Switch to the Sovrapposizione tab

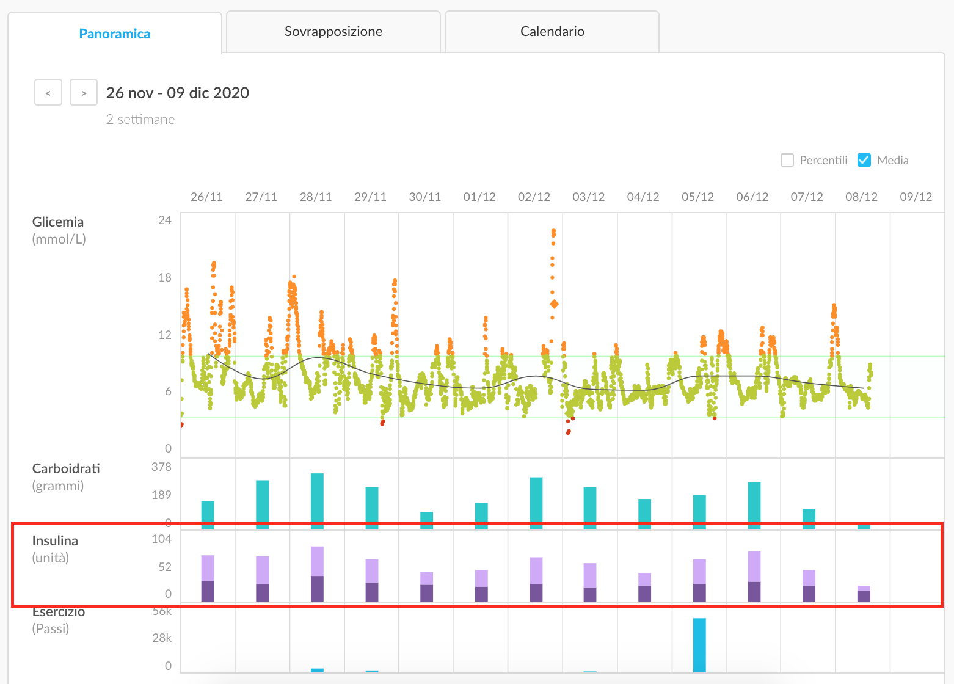point(333,32)
